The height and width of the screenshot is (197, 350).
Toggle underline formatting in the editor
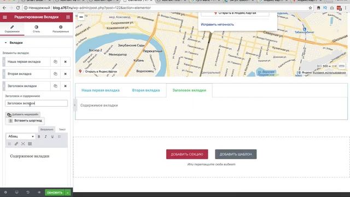coord(52,136)
